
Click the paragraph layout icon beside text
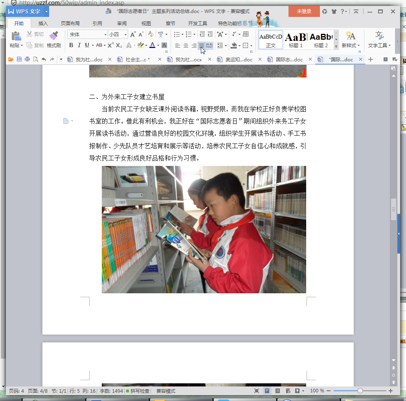(66, 121)
